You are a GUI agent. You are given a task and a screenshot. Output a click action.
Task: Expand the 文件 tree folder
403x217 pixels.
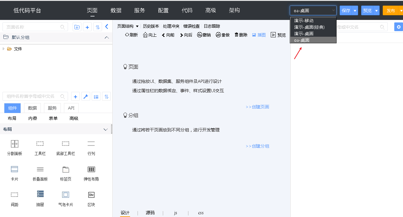tap(4, 49)
